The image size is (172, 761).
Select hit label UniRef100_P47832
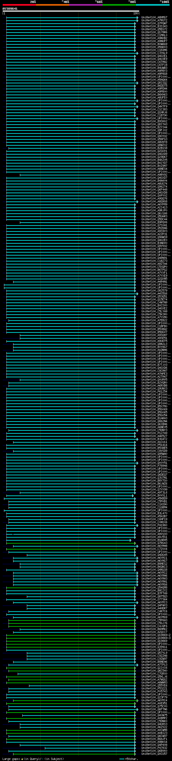pos(154,749)
